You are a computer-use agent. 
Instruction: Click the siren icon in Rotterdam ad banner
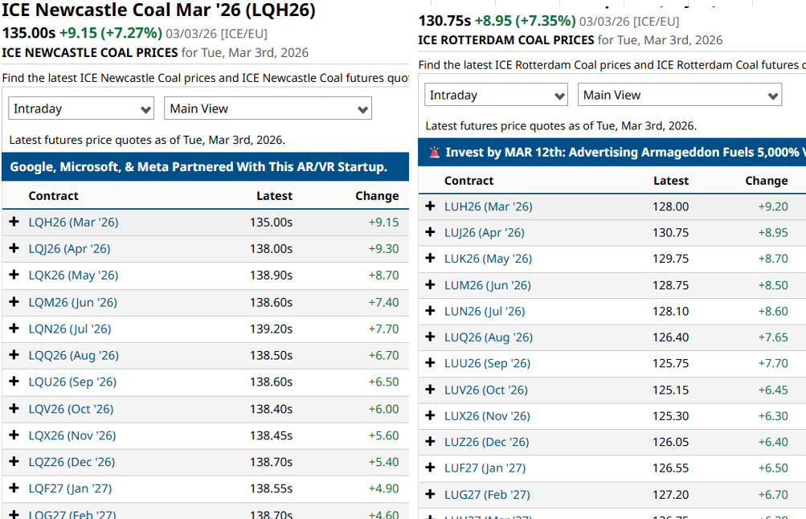coord(434,152)
